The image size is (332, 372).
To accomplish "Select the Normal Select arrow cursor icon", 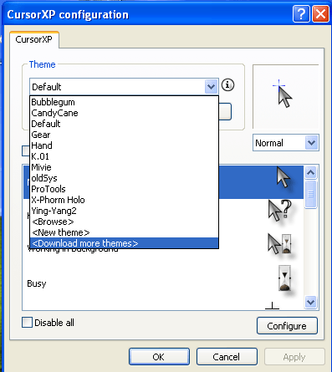I will tap(283, 177).
